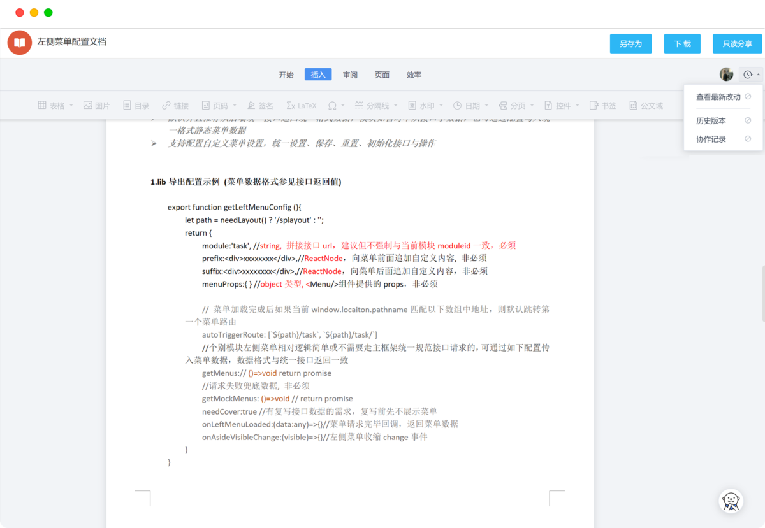Expand the 分页 dropdown arrow
Viewport: 765px width, 528px height.
click(x=532, y=106)
